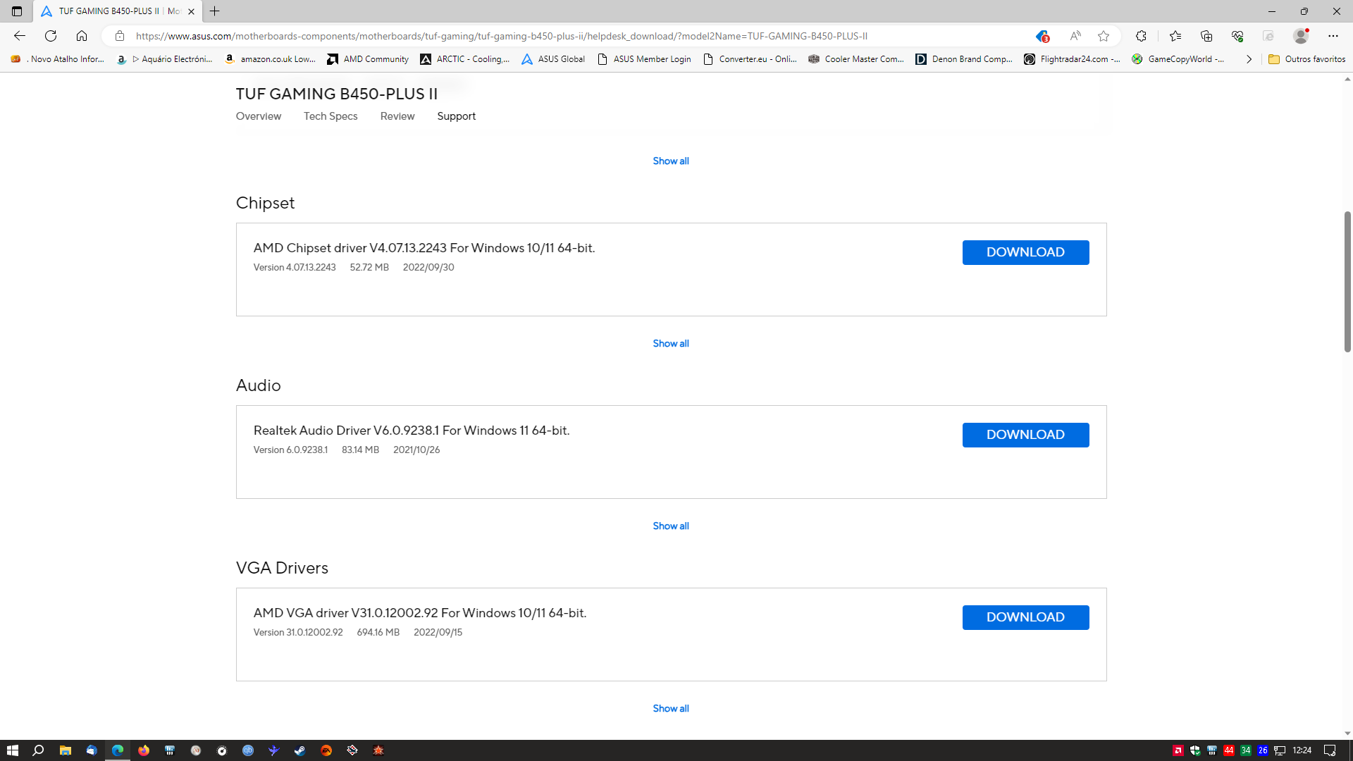The image size is (1353, 761).
Task: Download the AMD Chipset driver
Action: tap(1025, 252)
